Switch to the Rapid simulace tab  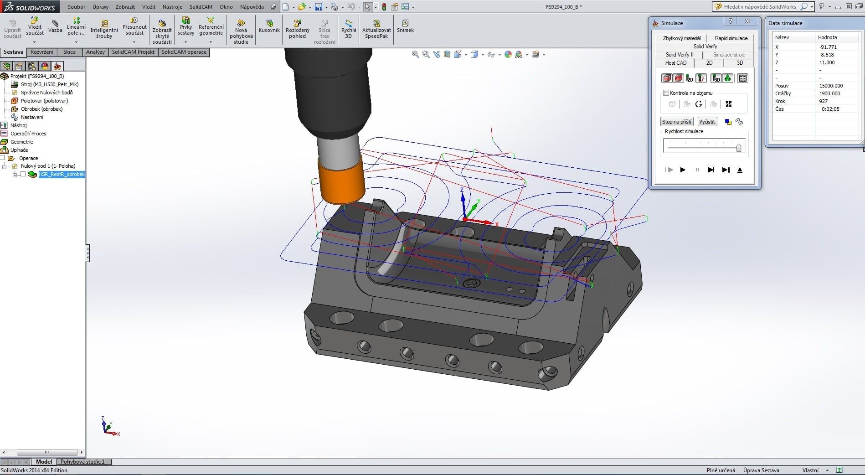731,38
